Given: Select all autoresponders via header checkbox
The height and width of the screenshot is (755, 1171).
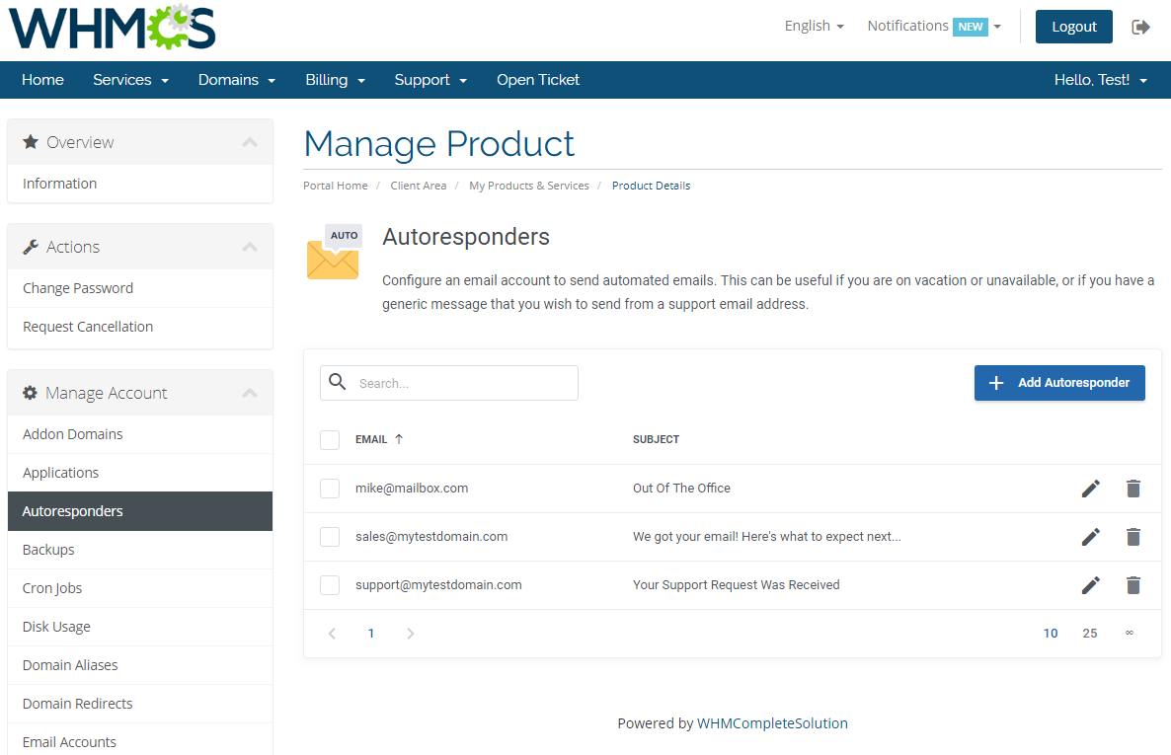Looking at the screenshot, I should [x=329, y=439].
